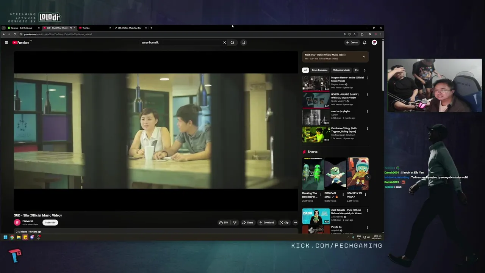Run the search with the magnifier button
The width and height of the screenshot is (485, 273).
pyautogui.click(x=232, y=42)
